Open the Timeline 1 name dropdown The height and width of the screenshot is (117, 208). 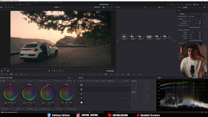(58, 7)
